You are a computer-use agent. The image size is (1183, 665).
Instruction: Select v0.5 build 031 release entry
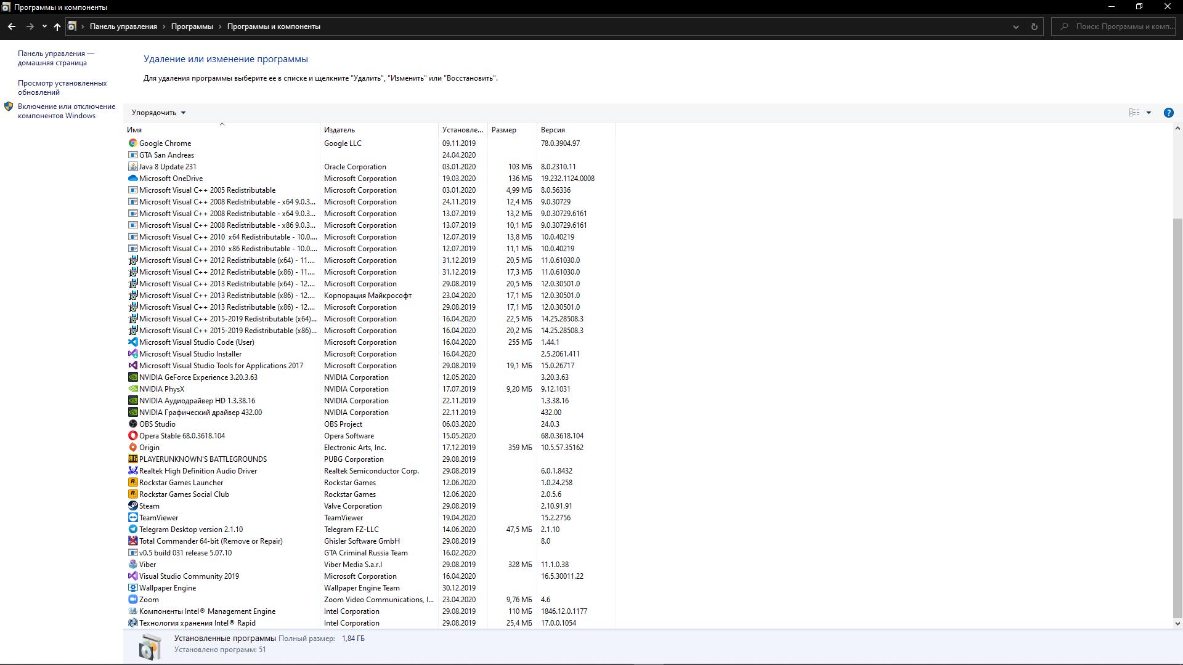[x=370, y=552]
